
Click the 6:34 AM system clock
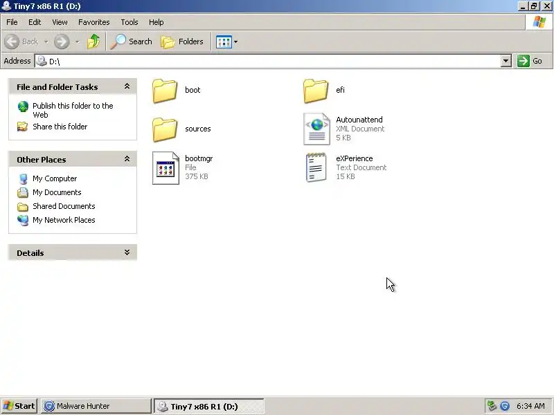coord(530,406)
